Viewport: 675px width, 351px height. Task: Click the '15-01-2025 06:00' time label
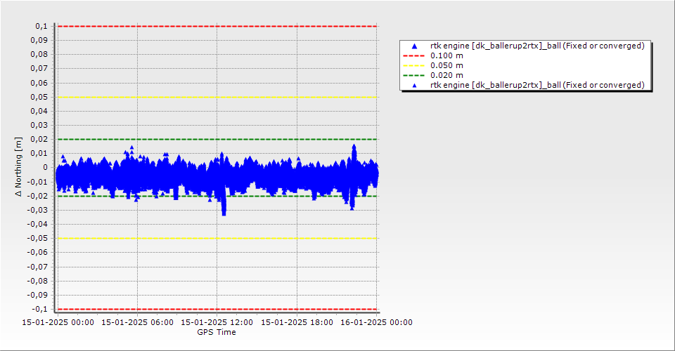(137, 322)
